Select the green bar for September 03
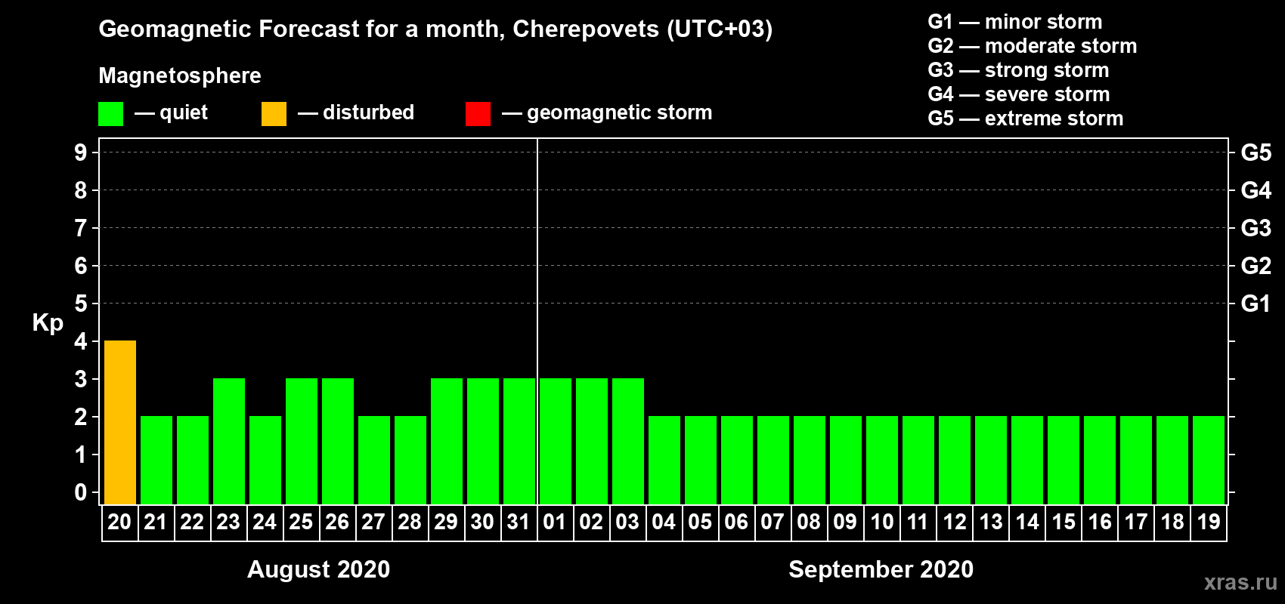Viewport: 1285px width, 604px height. [628, 441]
